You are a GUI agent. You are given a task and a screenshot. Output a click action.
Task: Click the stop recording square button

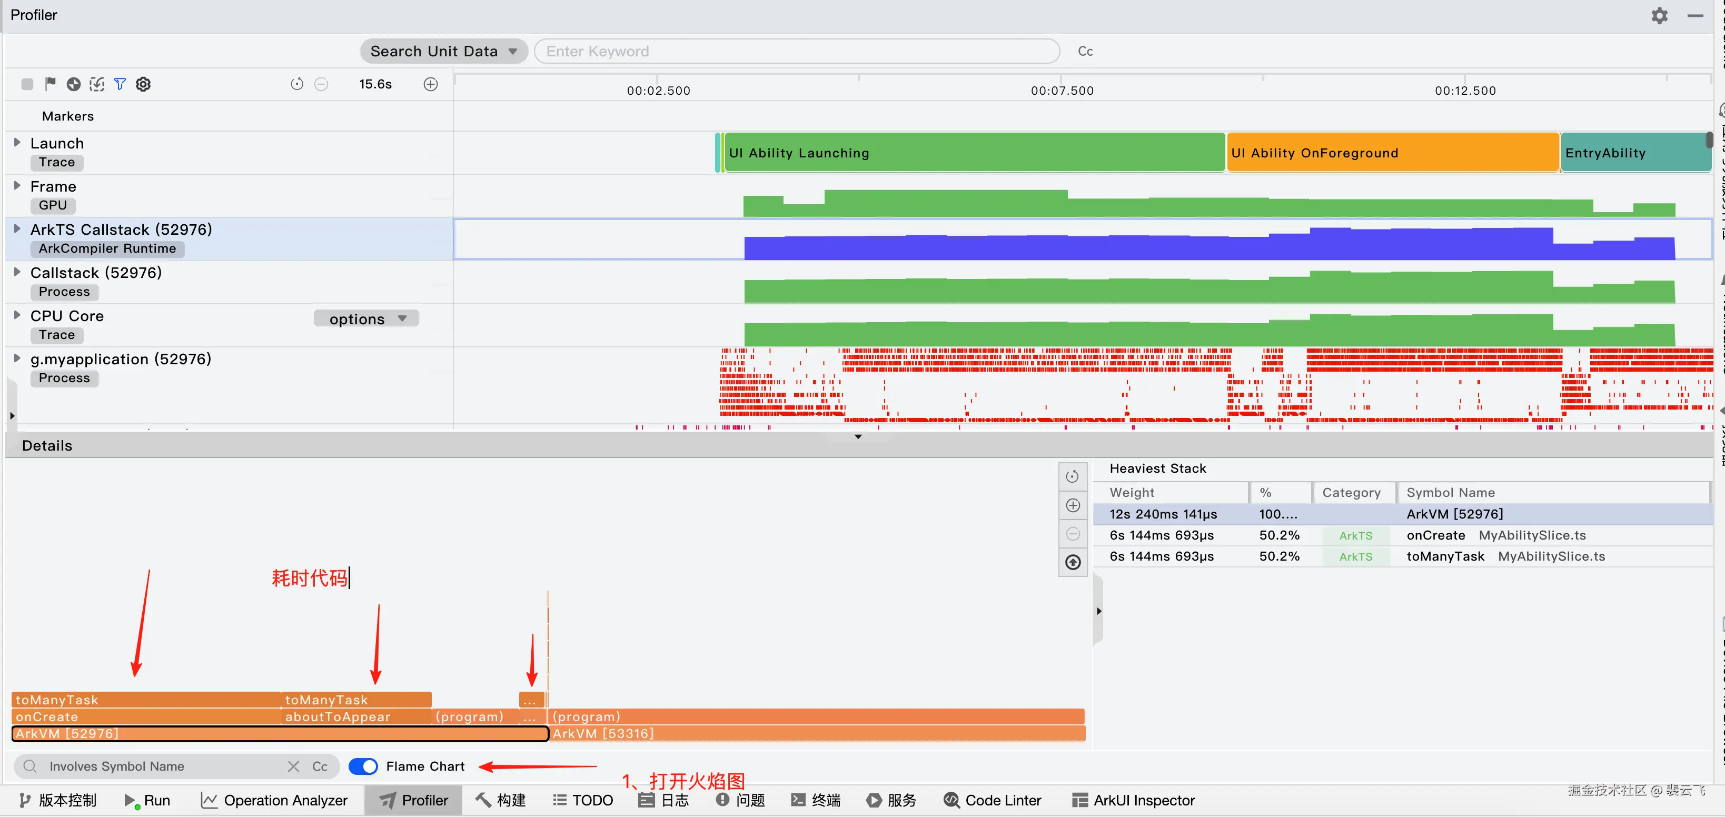pyautogui.click(x=27, y=84)
